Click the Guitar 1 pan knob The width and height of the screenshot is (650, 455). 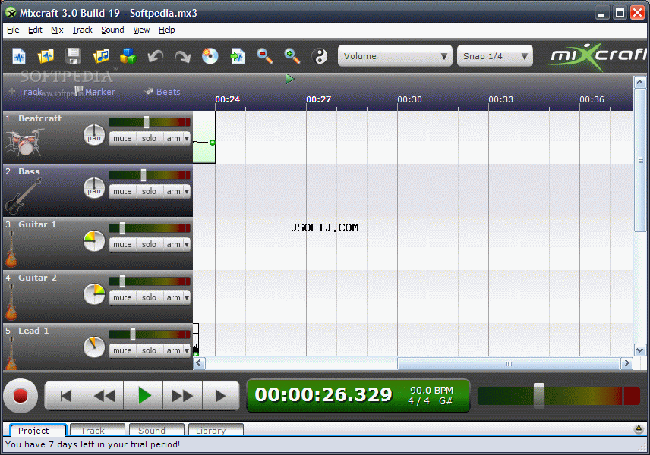[x=94, y=241]
